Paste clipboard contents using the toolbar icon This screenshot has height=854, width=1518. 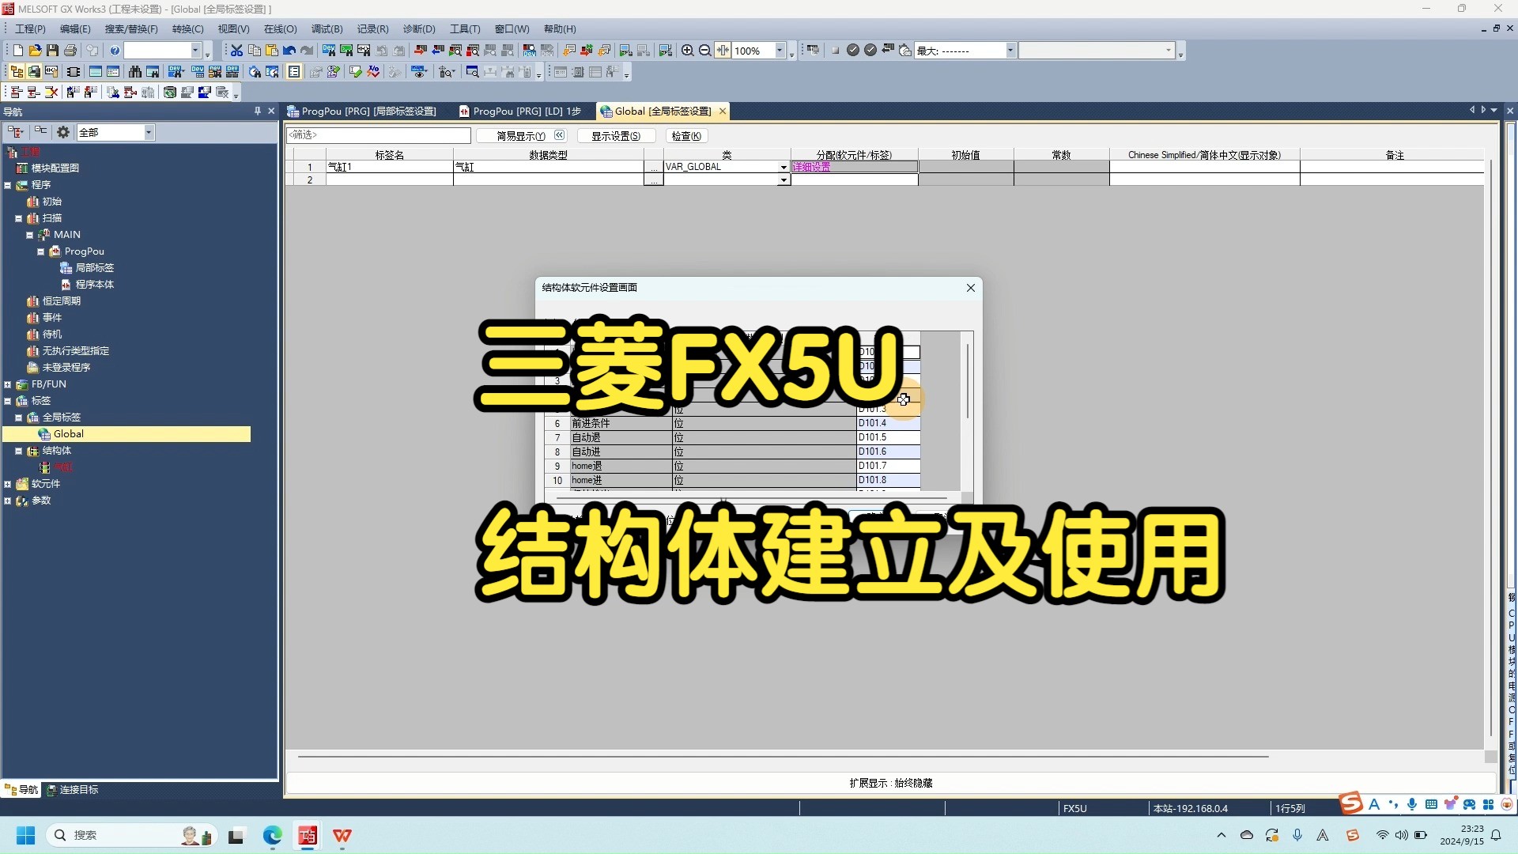coord(271,50)
